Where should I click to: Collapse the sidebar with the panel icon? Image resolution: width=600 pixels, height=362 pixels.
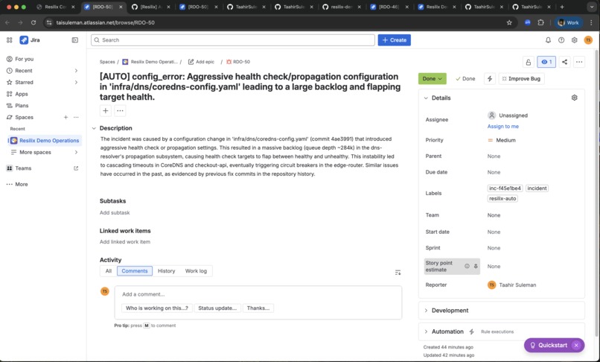coord(75,39)
